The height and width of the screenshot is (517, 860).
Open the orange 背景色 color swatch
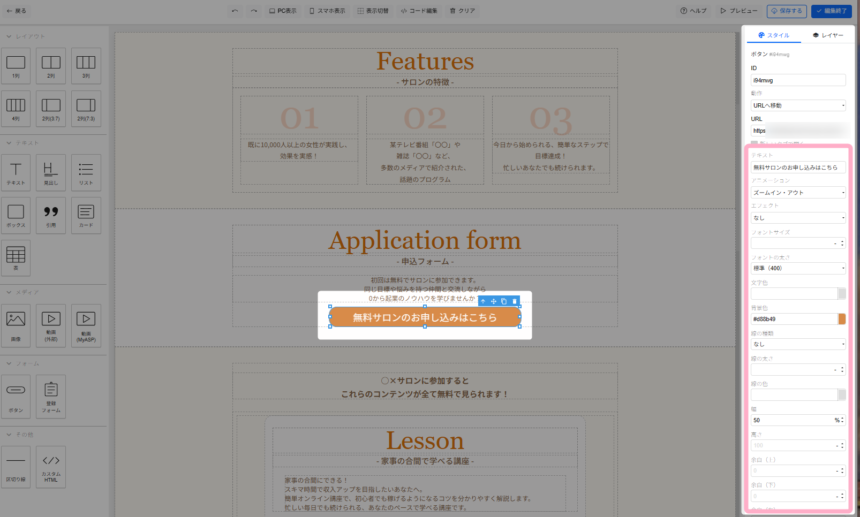coord(842,319)
